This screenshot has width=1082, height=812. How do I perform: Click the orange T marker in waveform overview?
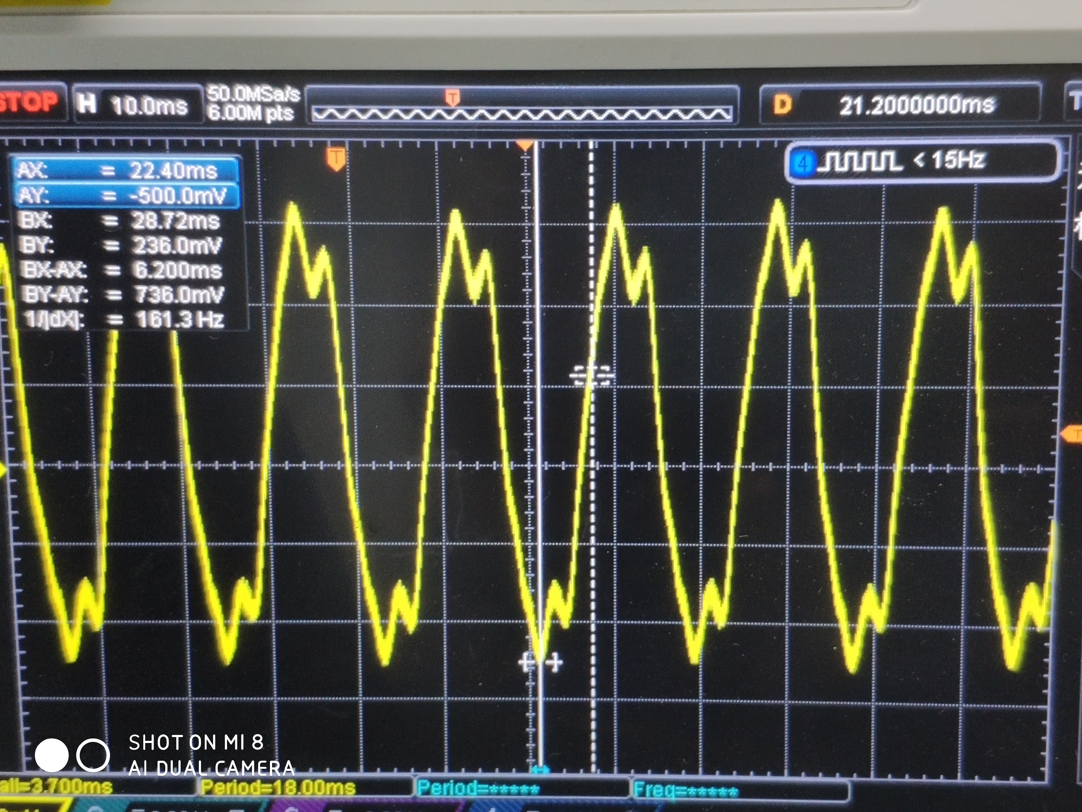(452, 97)
